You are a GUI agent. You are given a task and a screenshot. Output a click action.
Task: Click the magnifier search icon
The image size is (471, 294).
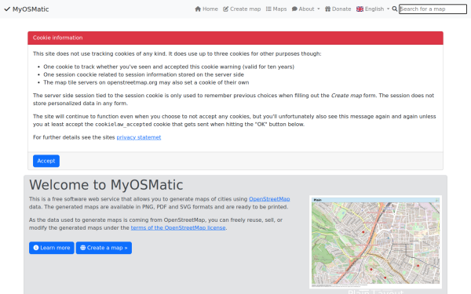[395, 9]
